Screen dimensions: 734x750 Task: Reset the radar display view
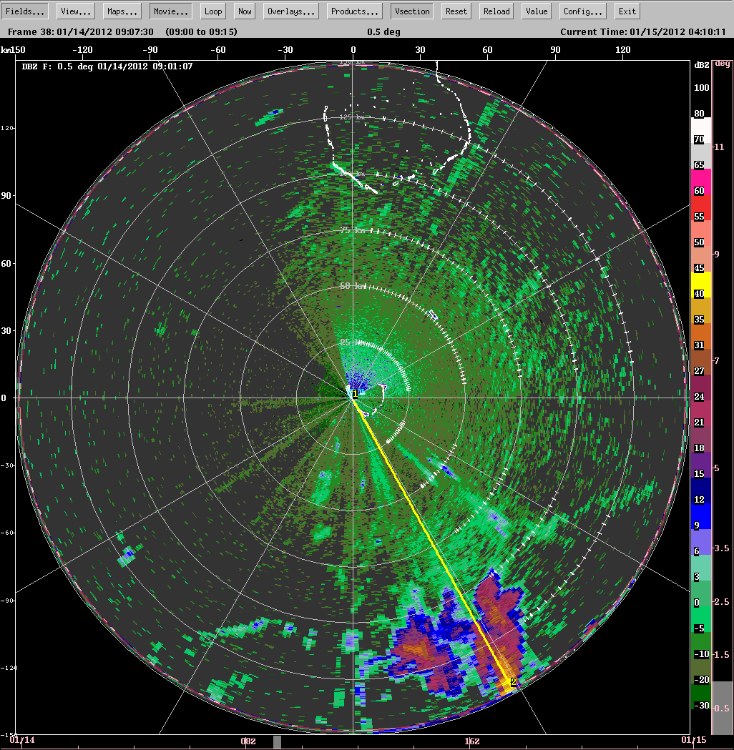click(x=456, y=11)
